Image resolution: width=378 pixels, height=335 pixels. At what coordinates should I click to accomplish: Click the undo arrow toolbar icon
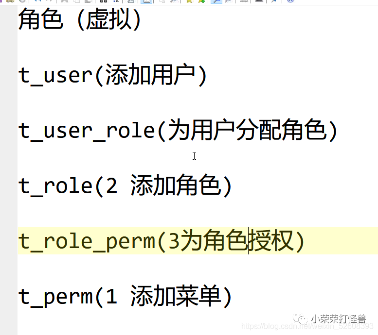coord(37,1)
